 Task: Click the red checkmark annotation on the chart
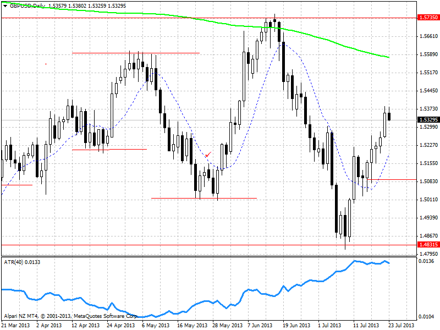[208, 155]
